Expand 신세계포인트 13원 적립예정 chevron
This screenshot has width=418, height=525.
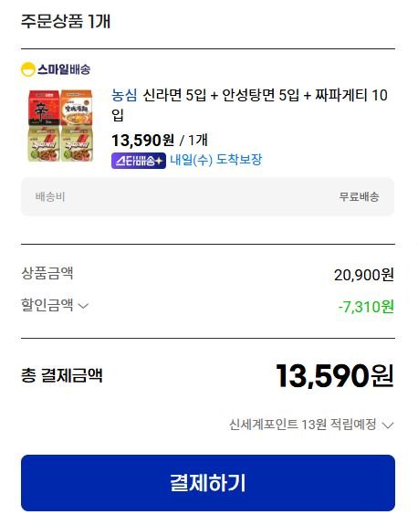[388, 425]
